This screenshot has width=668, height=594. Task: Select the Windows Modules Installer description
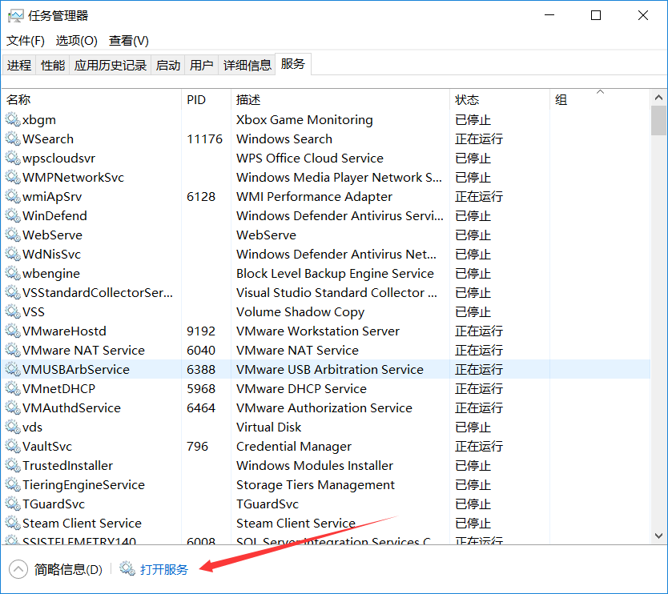(x=315, y=466)
